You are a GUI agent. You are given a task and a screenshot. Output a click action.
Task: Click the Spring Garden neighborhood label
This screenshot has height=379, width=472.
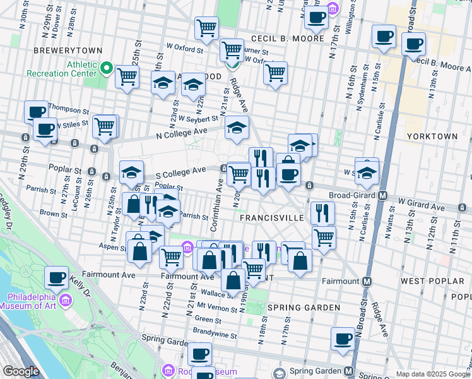304,308
